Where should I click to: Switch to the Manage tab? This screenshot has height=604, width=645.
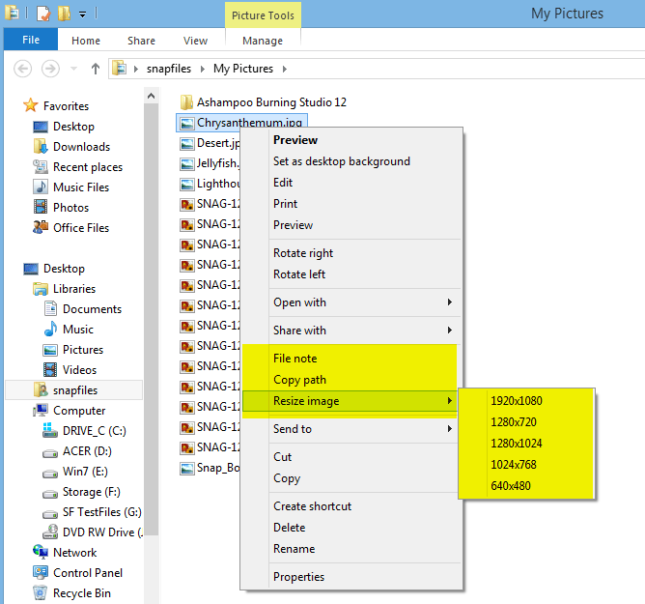tap(263, 41)
